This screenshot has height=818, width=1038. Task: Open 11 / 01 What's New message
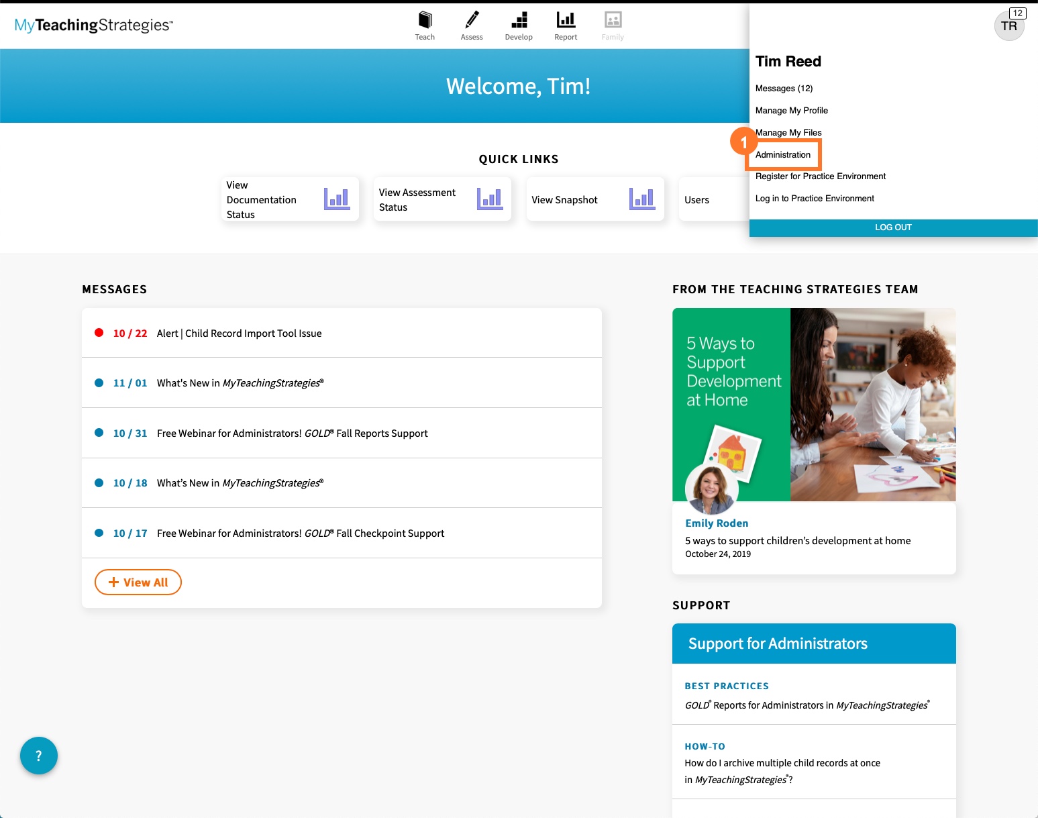pos(342,382)
